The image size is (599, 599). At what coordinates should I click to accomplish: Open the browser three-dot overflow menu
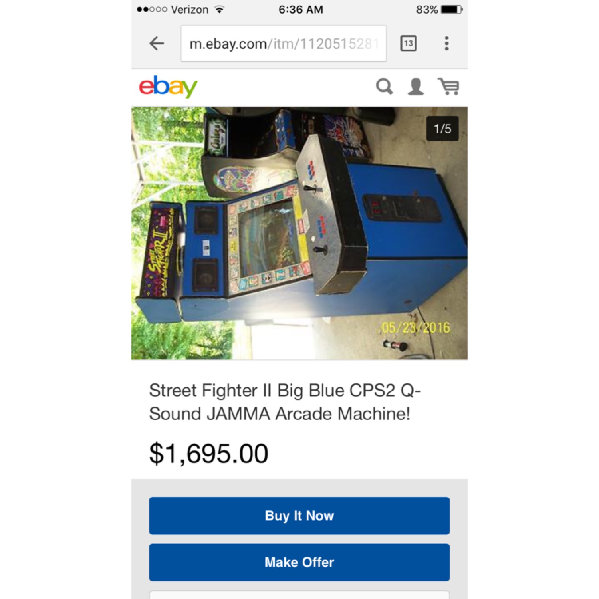pos(446,43)
